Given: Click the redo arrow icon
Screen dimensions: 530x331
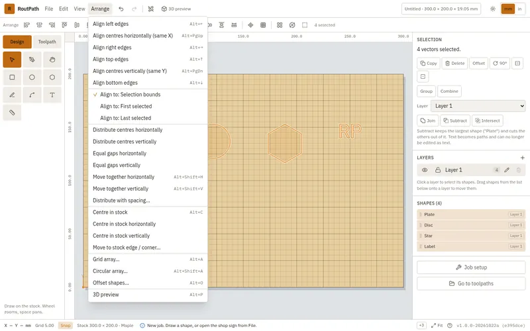Looking at the screenshot, I should (134, 9).
